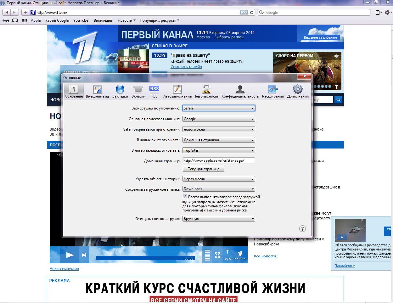
Task: Click the reload page icon in address bar
Action: pos(252,12)
